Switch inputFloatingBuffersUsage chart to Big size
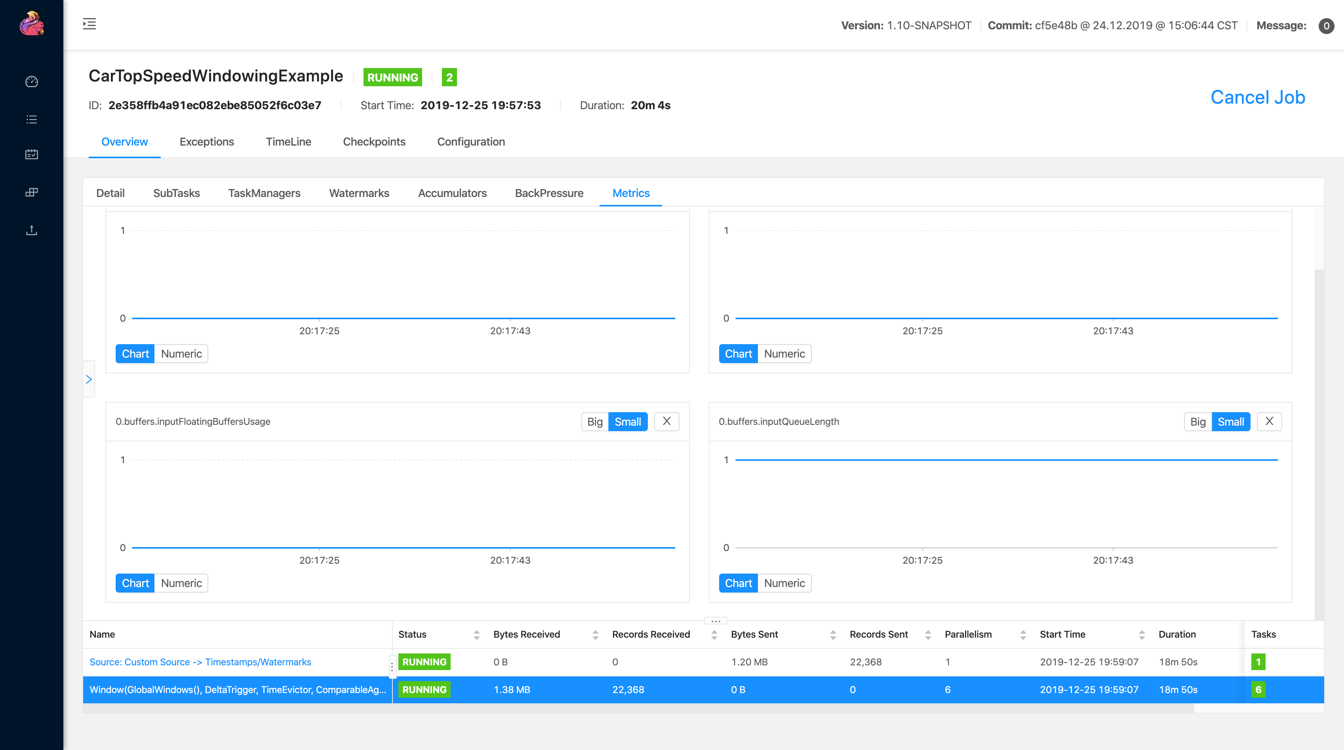Viewport: 1344px width, 750px height. pyautogui.click(x=594, y=422)
